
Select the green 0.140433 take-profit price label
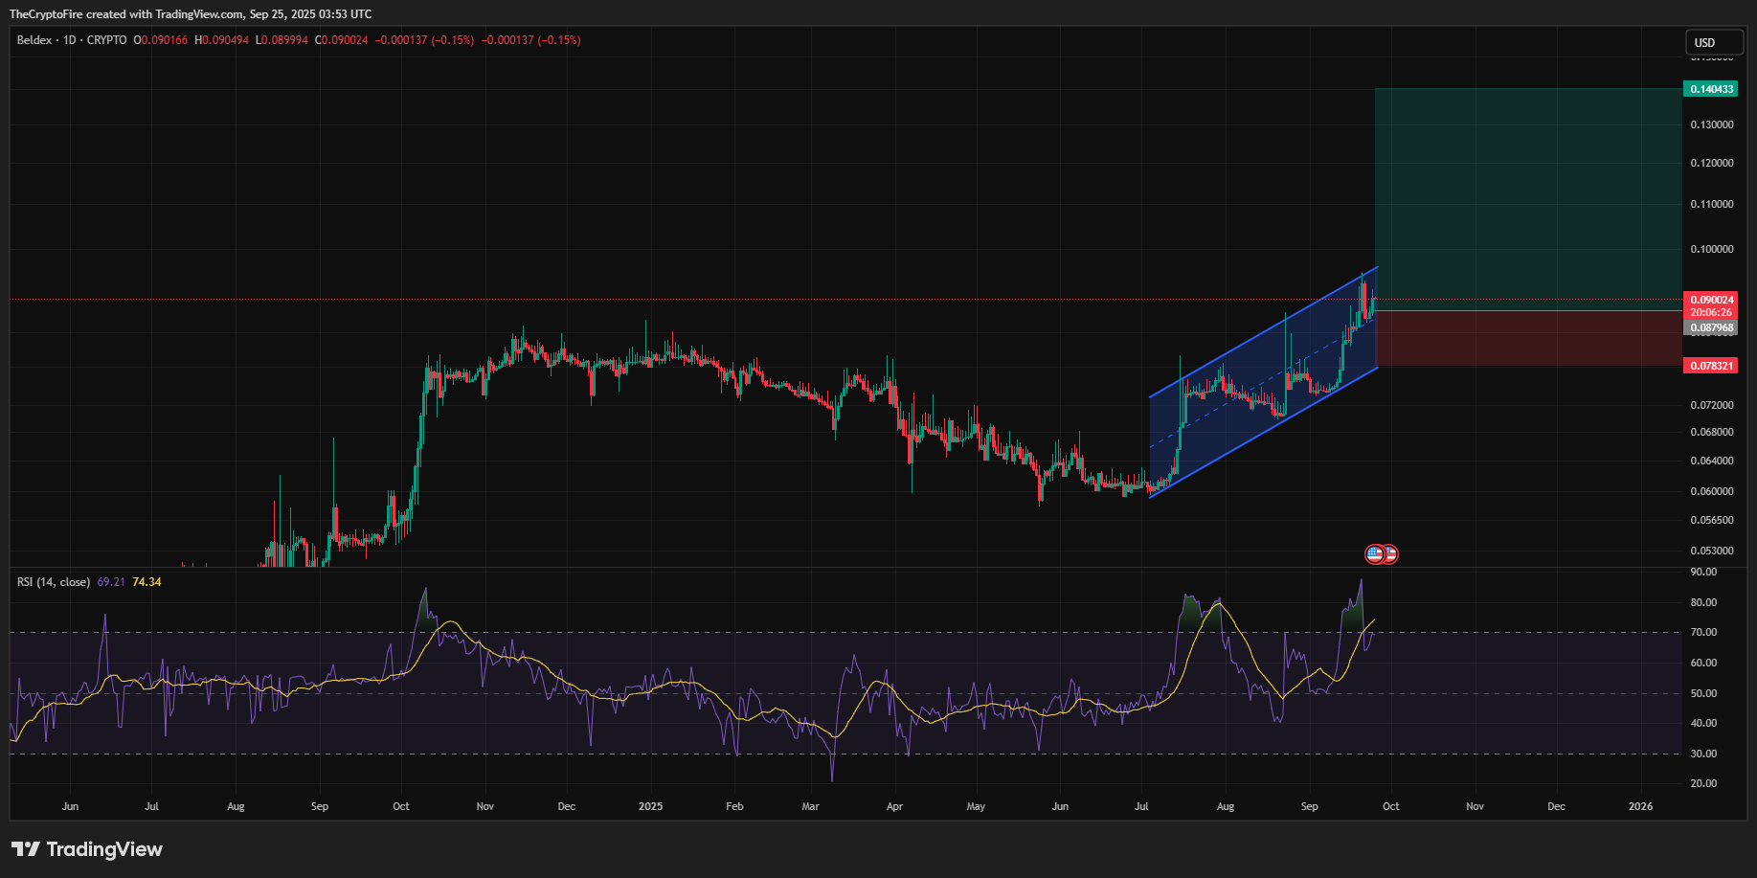1711,89
